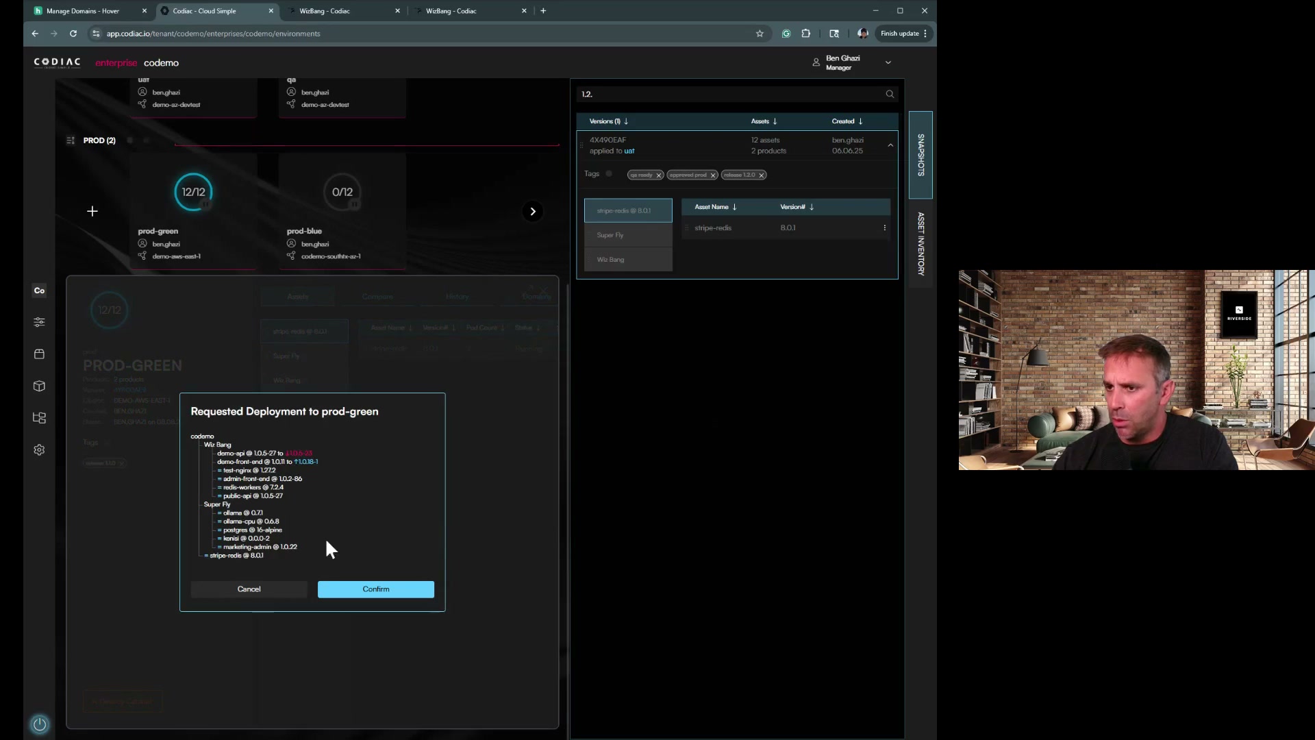Click the 12/12 progress ring on prod-green
The width and height of the screenshot is (1315, 740).
(192, 192)
